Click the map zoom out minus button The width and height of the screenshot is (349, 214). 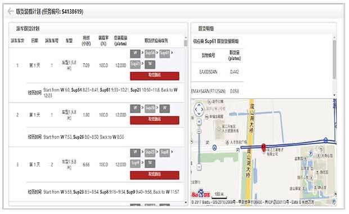click(x=199, y=167)
